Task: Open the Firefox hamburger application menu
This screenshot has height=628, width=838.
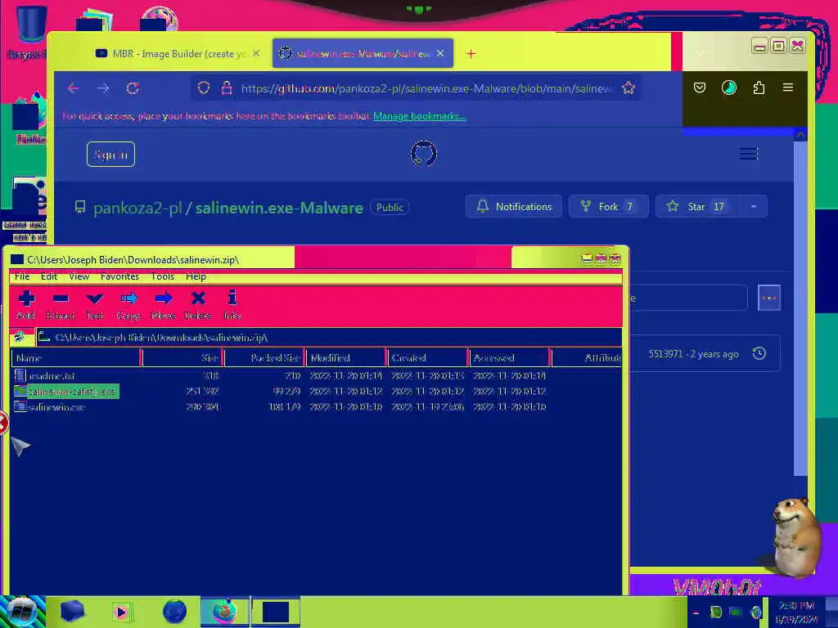Action: point(788,87)
